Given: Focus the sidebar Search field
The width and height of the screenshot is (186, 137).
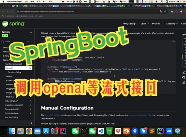Looking at the screenshot, I should click(x=17, y=42).
